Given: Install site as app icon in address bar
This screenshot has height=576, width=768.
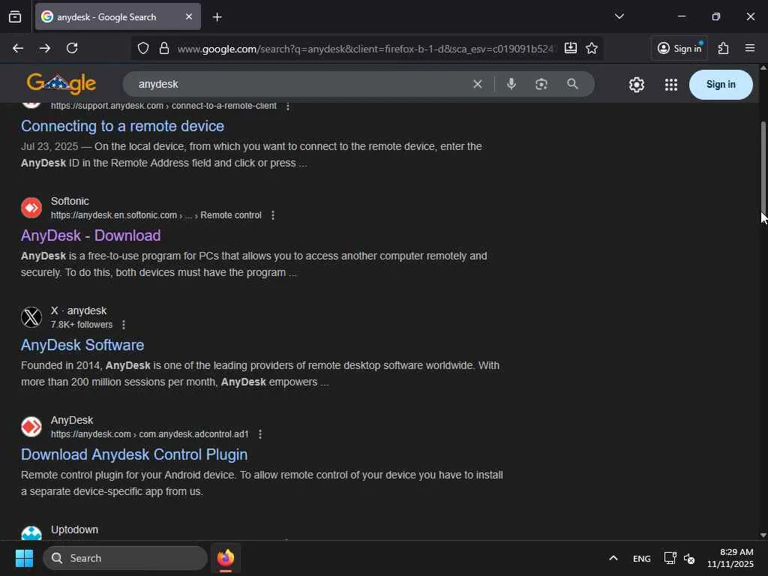Looking at the screenshot, I should tap(571, 48).
